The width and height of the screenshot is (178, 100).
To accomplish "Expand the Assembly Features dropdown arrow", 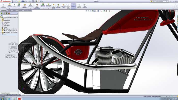I will pos(43,8).
